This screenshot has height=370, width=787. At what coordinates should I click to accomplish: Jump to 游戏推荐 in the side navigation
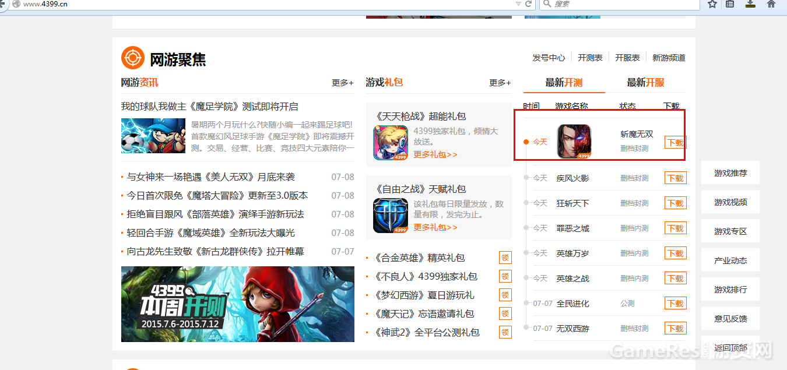pyautogui.click(x=730, y=173)
